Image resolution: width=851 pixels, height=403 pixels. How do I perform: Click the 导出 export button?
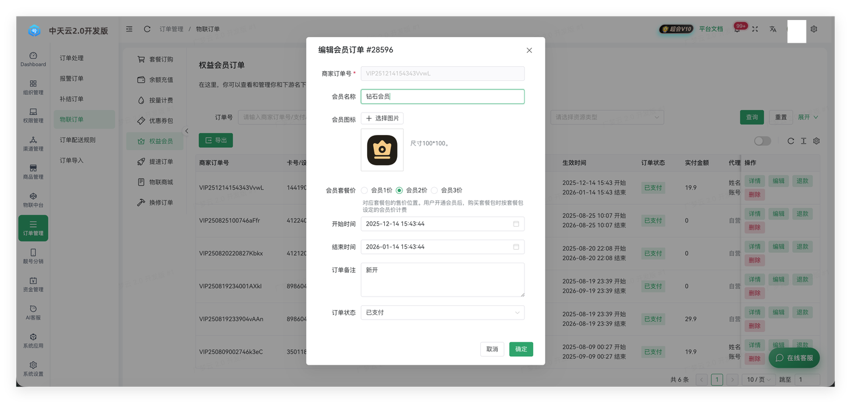(216, 140)
